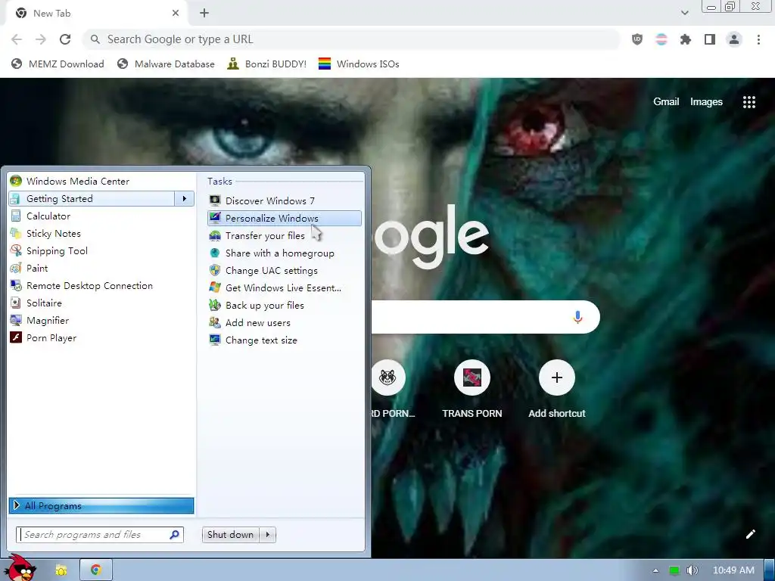Open the uBlock shield extension icon
Image resolution: width=775 pixels, height=581 pixels.
[x=637, y=39]
